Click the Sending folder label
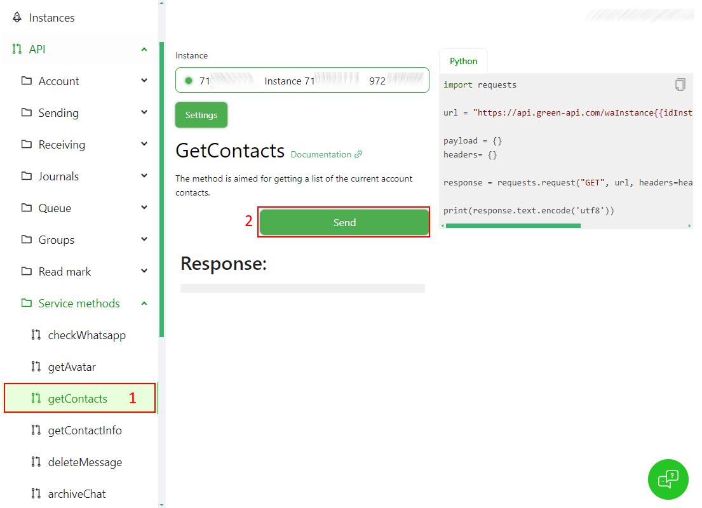Viewport: 702px width, 508px height. click(x=58, y=113)
